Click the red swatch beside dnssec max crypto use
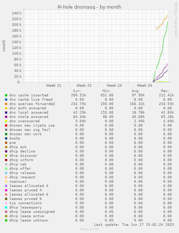The width and height of the screenshot is (179, 233). [6, 125]
